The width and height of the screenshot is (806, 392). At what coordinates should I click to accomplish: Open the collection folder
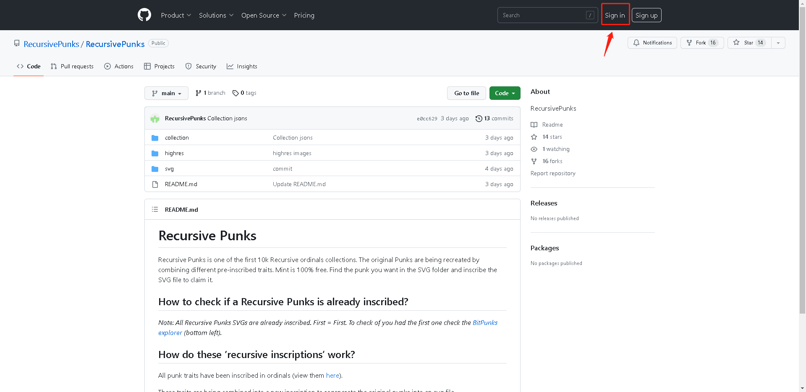177,138
